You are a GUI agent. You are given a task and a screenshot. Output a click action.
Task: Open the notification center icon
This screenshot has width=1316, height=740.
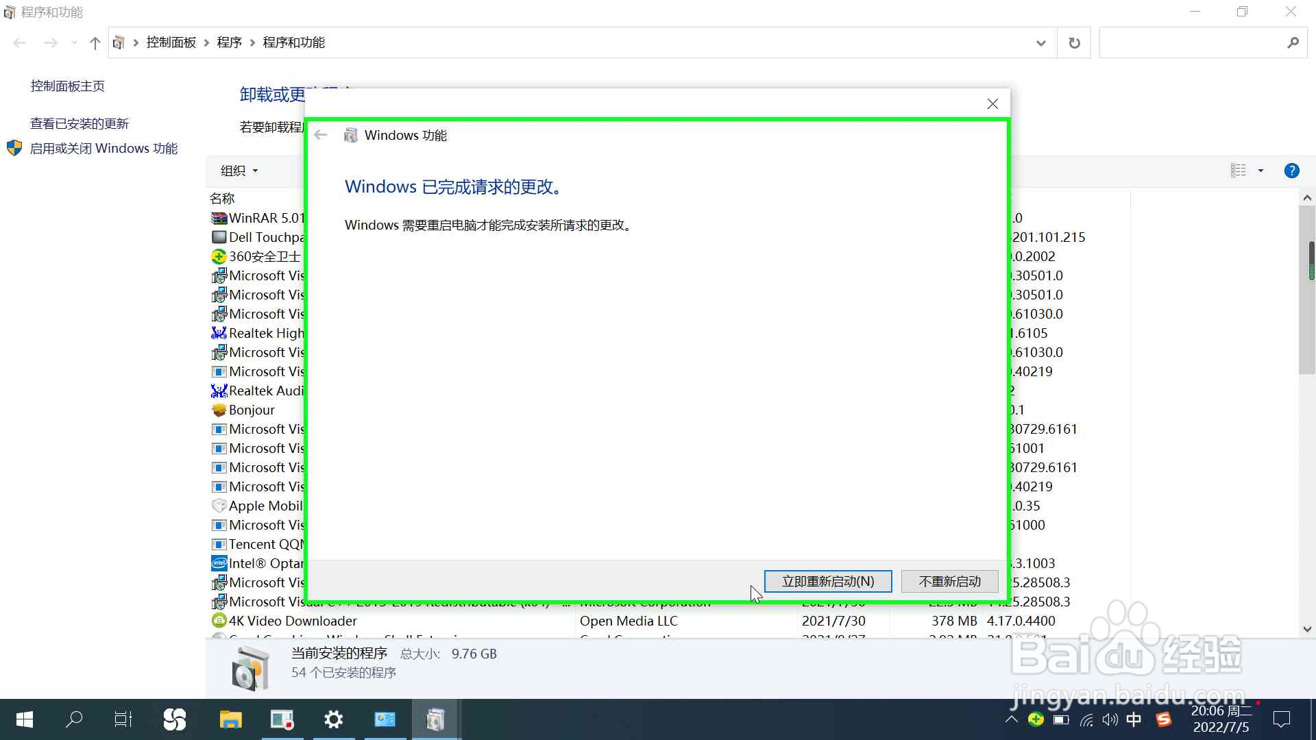(1281, 719)
